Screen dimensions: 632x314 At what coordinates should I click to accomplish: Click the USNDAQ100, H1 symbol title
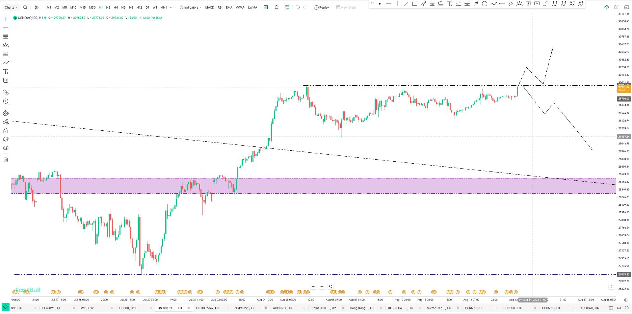coord(30,18)
